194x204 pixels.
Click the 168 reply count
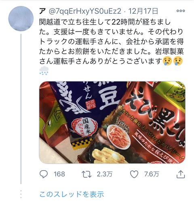pos(59,174)
